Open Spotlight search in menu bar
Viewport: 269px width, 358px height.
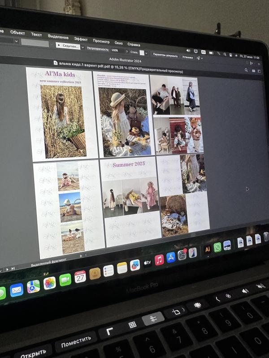tap(225, 54)
